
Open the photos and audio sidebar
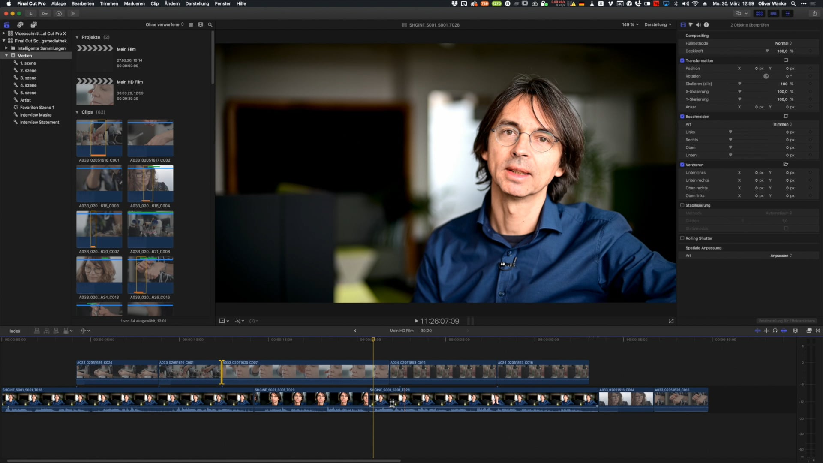(20, 25)
